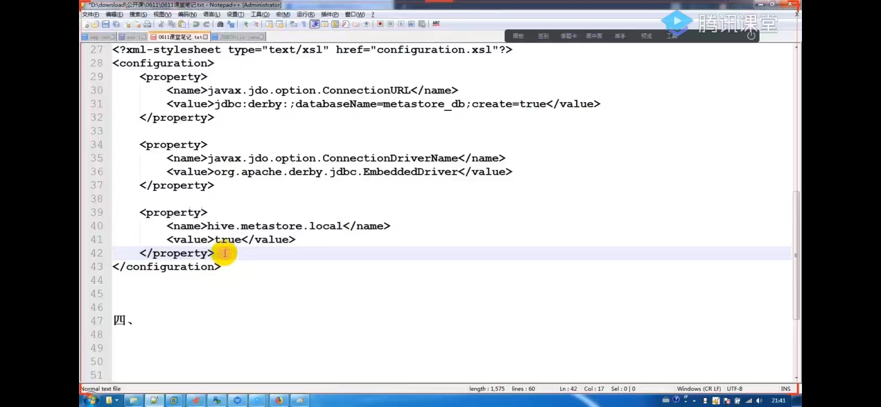Cut selection with the scissors icon

161,24
